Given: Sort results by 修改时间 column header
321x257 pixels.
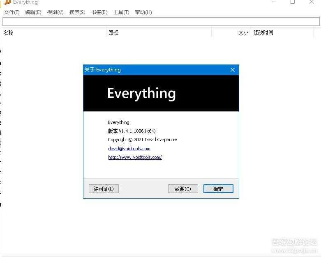Looking at the screenshot, I should 263,32.
